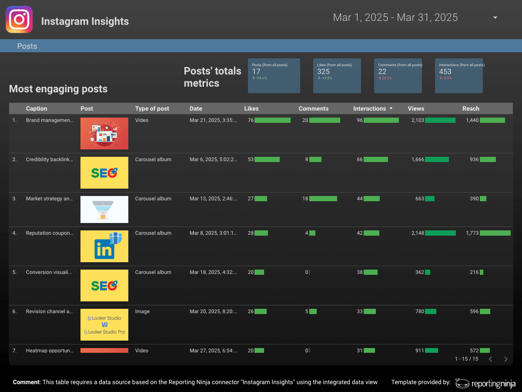Viewport: 522px width, 392px height.
Task: Sort table by Likes column header
Action: [251, 108]
